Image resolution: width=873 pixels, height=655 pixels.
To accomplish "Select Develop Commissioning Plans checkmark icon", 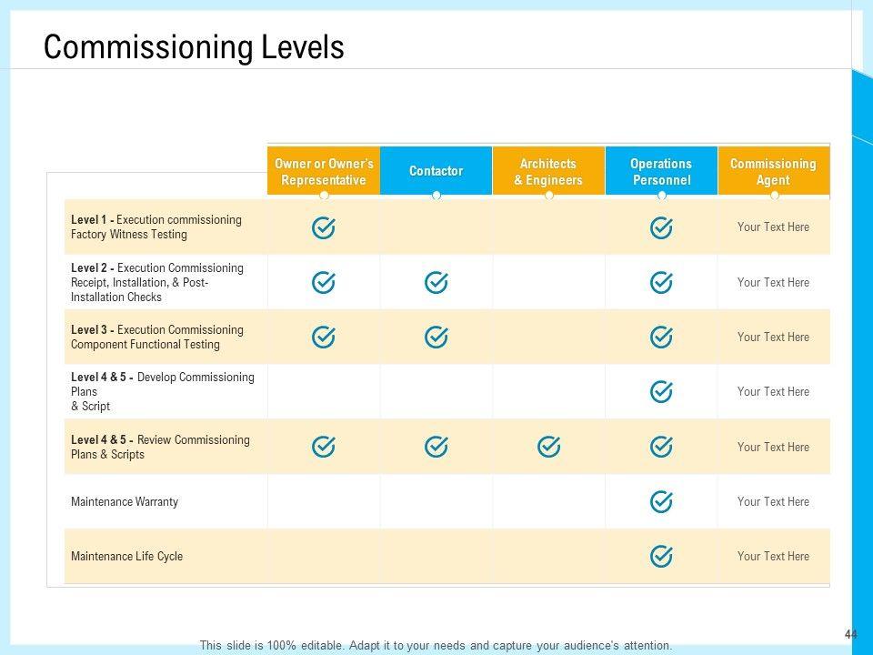I will [661, 392].
